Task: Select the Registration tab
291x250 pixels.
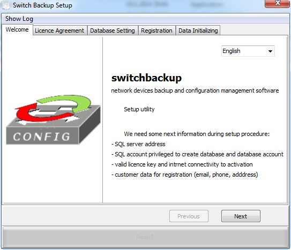Action: tap(156, 31)
